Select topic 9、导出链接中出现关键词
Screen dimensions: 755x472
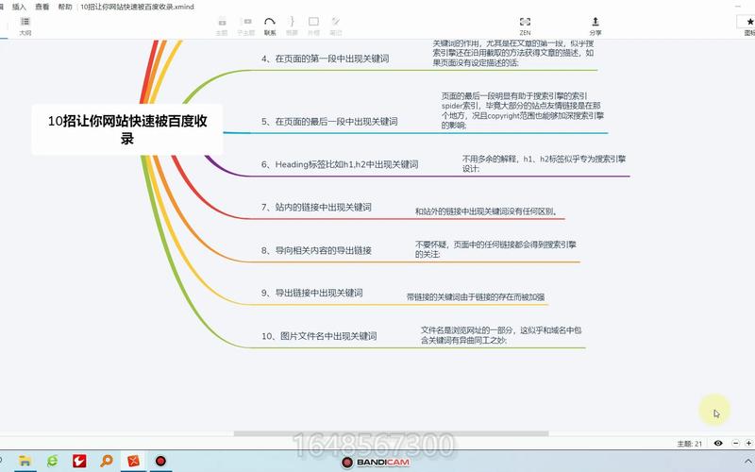point(312,293)
